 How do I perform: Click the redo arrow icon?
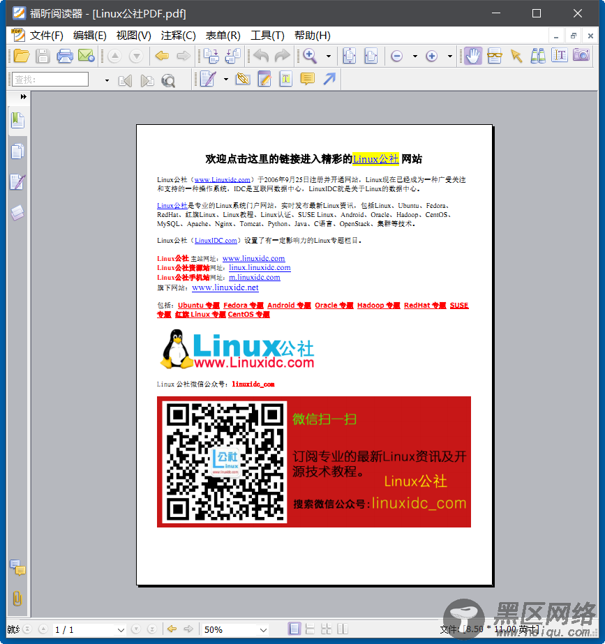(283, 55)
